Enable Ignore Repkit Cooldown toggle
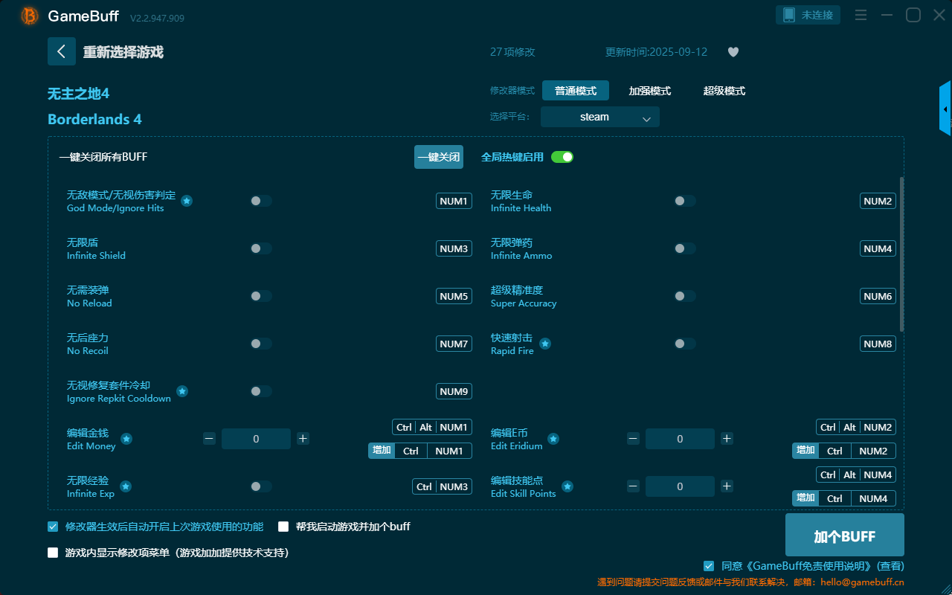 click(261, 391)
